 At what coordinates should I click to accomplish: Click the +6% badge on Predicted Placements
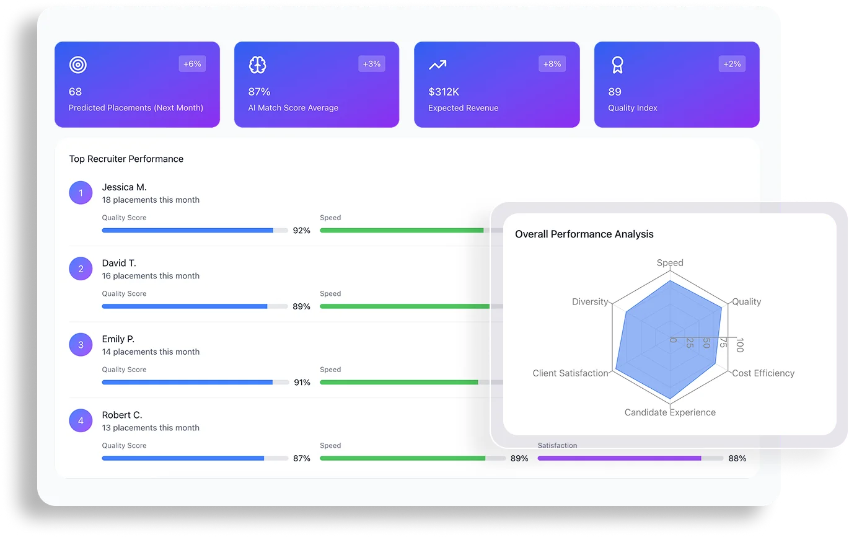point(192,64)
